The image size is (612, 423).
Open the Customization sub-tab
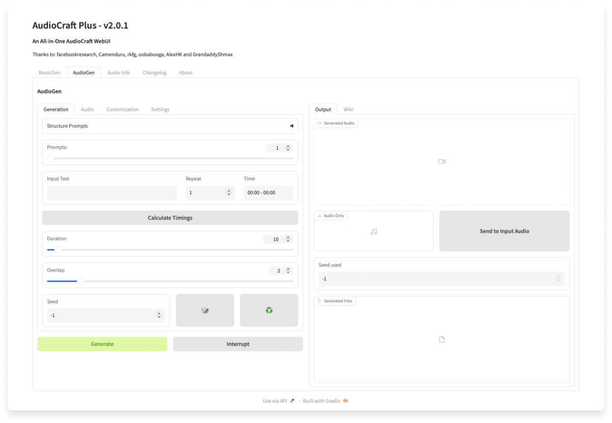tap(122, 109)
